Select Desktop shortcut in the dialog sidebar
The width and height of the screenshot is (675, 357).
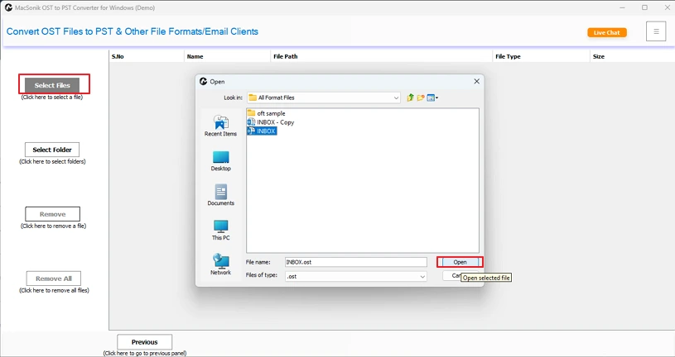220,160
